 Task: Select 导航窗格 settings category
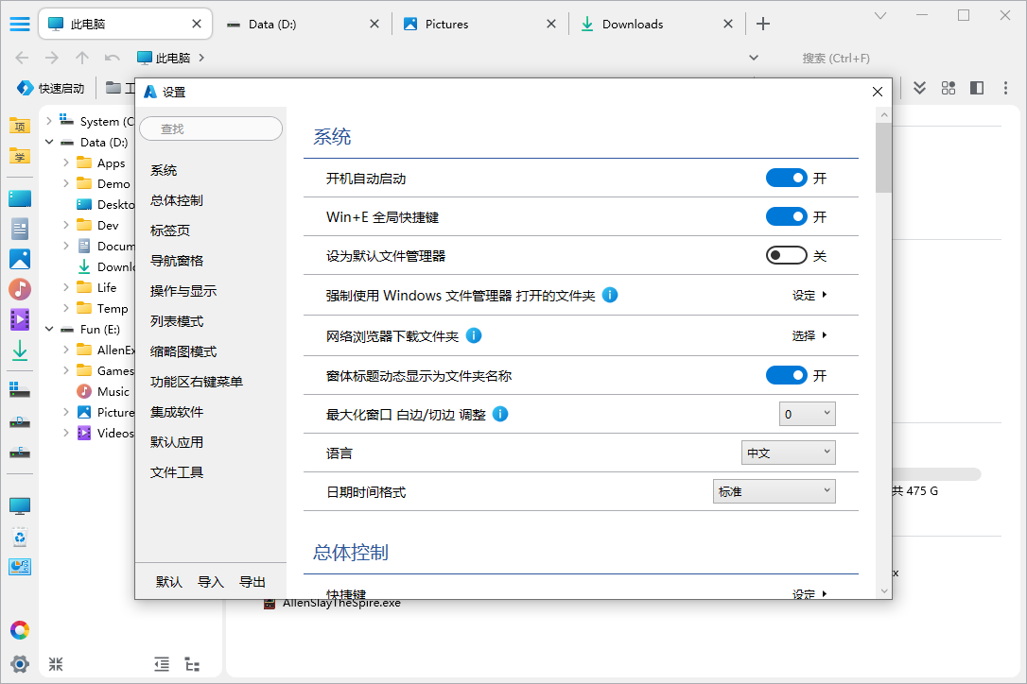pyautogui.click(x=177, y=261)
